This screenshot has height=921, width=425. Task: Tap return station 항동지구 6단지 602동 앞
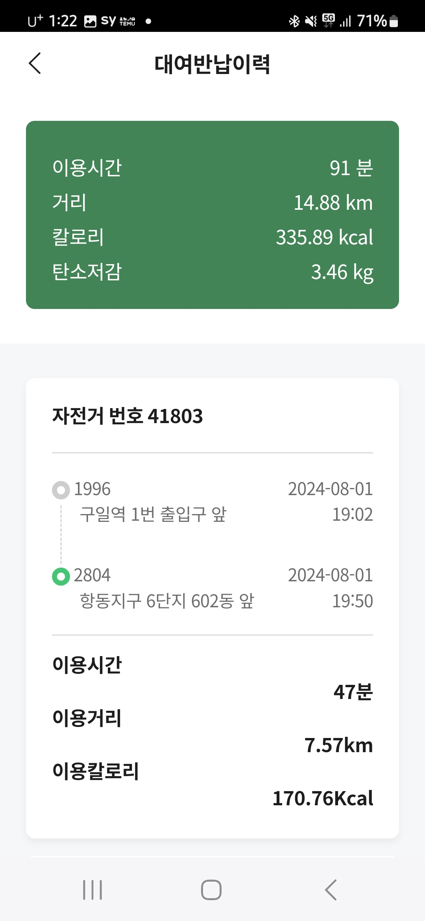[167, 601]
